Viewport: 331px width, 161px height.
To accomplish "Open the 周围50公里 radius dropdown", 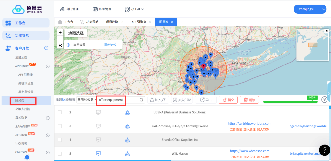I will point(86,100).
